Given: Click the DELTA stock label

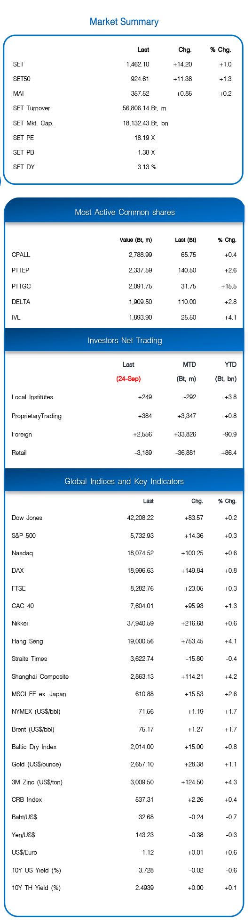Looking at the screenshot, I should [x=21, y=302].
